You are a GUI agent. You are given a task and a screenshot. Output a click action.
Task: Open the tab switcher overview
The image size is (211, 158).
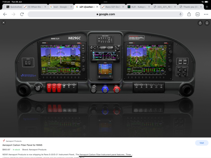[198, 14]
